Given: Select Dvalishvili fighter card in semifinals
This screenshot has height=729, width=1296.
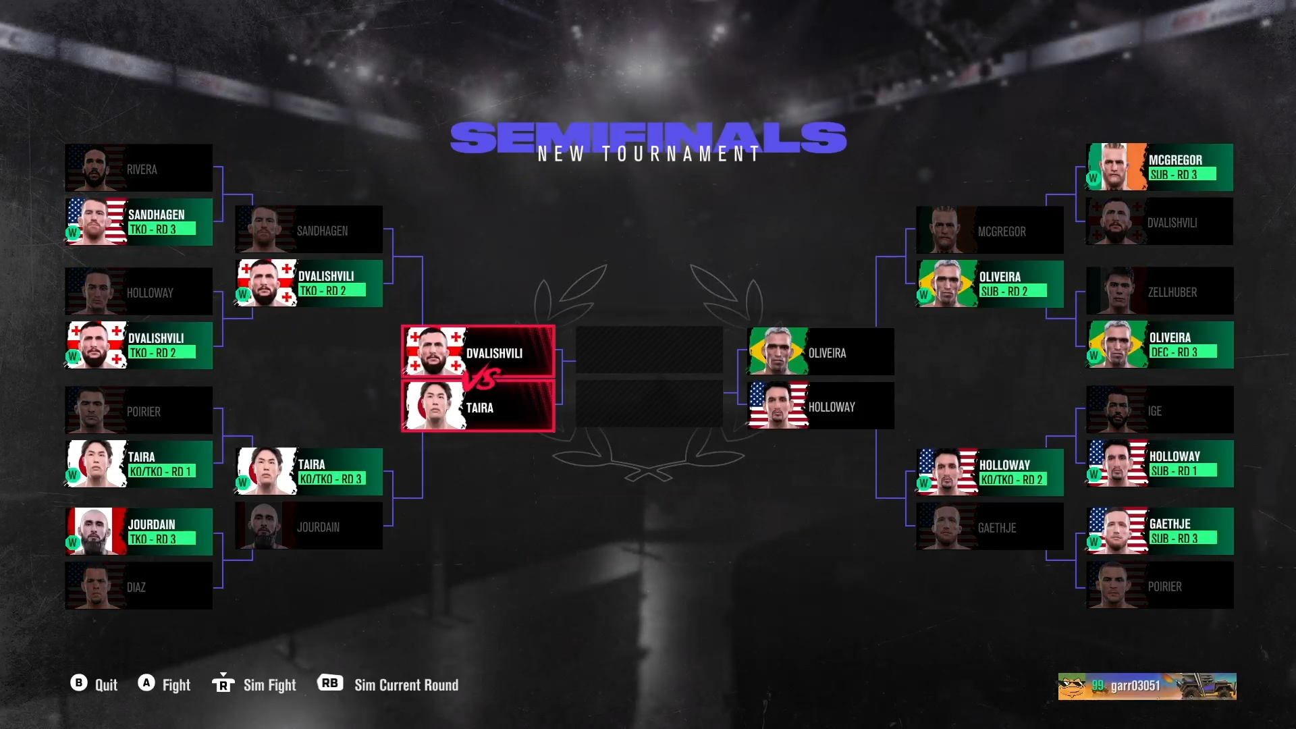Looking at the screenshot, I should 479,352.
